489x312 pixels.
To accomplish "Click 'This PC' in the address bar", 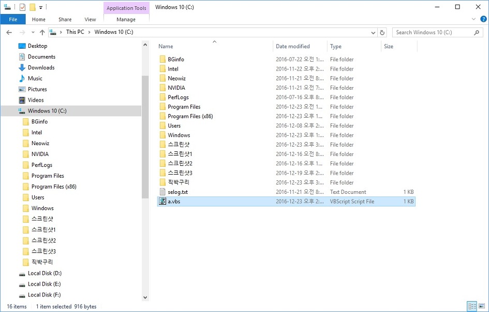I will click(x=75, y=32).
